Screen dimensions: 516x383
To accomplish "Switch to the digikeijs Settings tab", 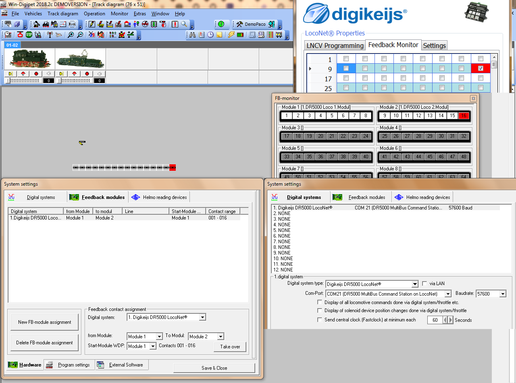I will click(x=434, y=46).
